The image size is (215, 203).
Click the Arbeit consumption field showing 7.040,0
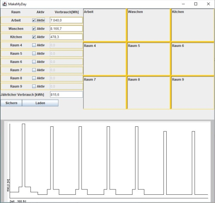pyautogui.click(x=66, y=20)
